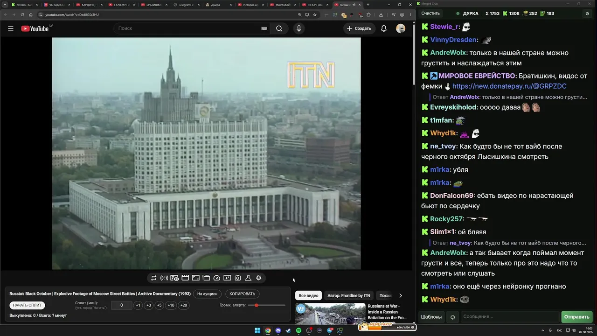Reload the page in Chrome

22,14
